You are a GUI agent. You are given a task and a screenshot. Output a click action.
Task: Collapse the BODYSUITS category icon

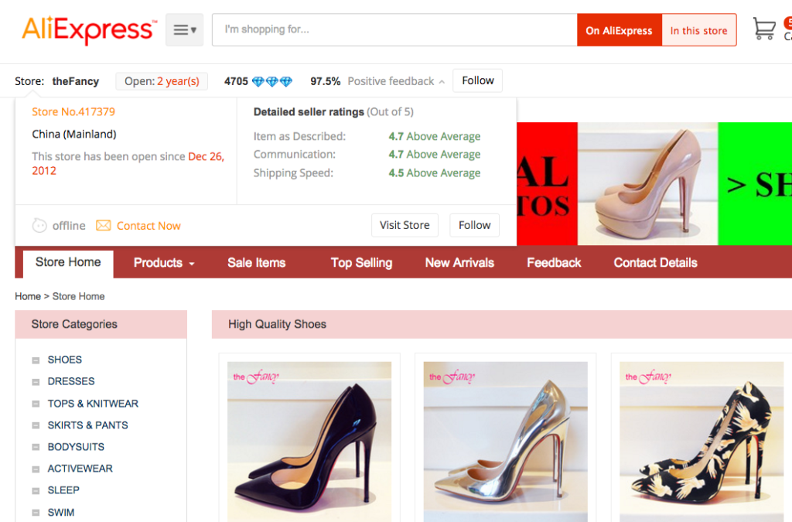coord(36,447)
